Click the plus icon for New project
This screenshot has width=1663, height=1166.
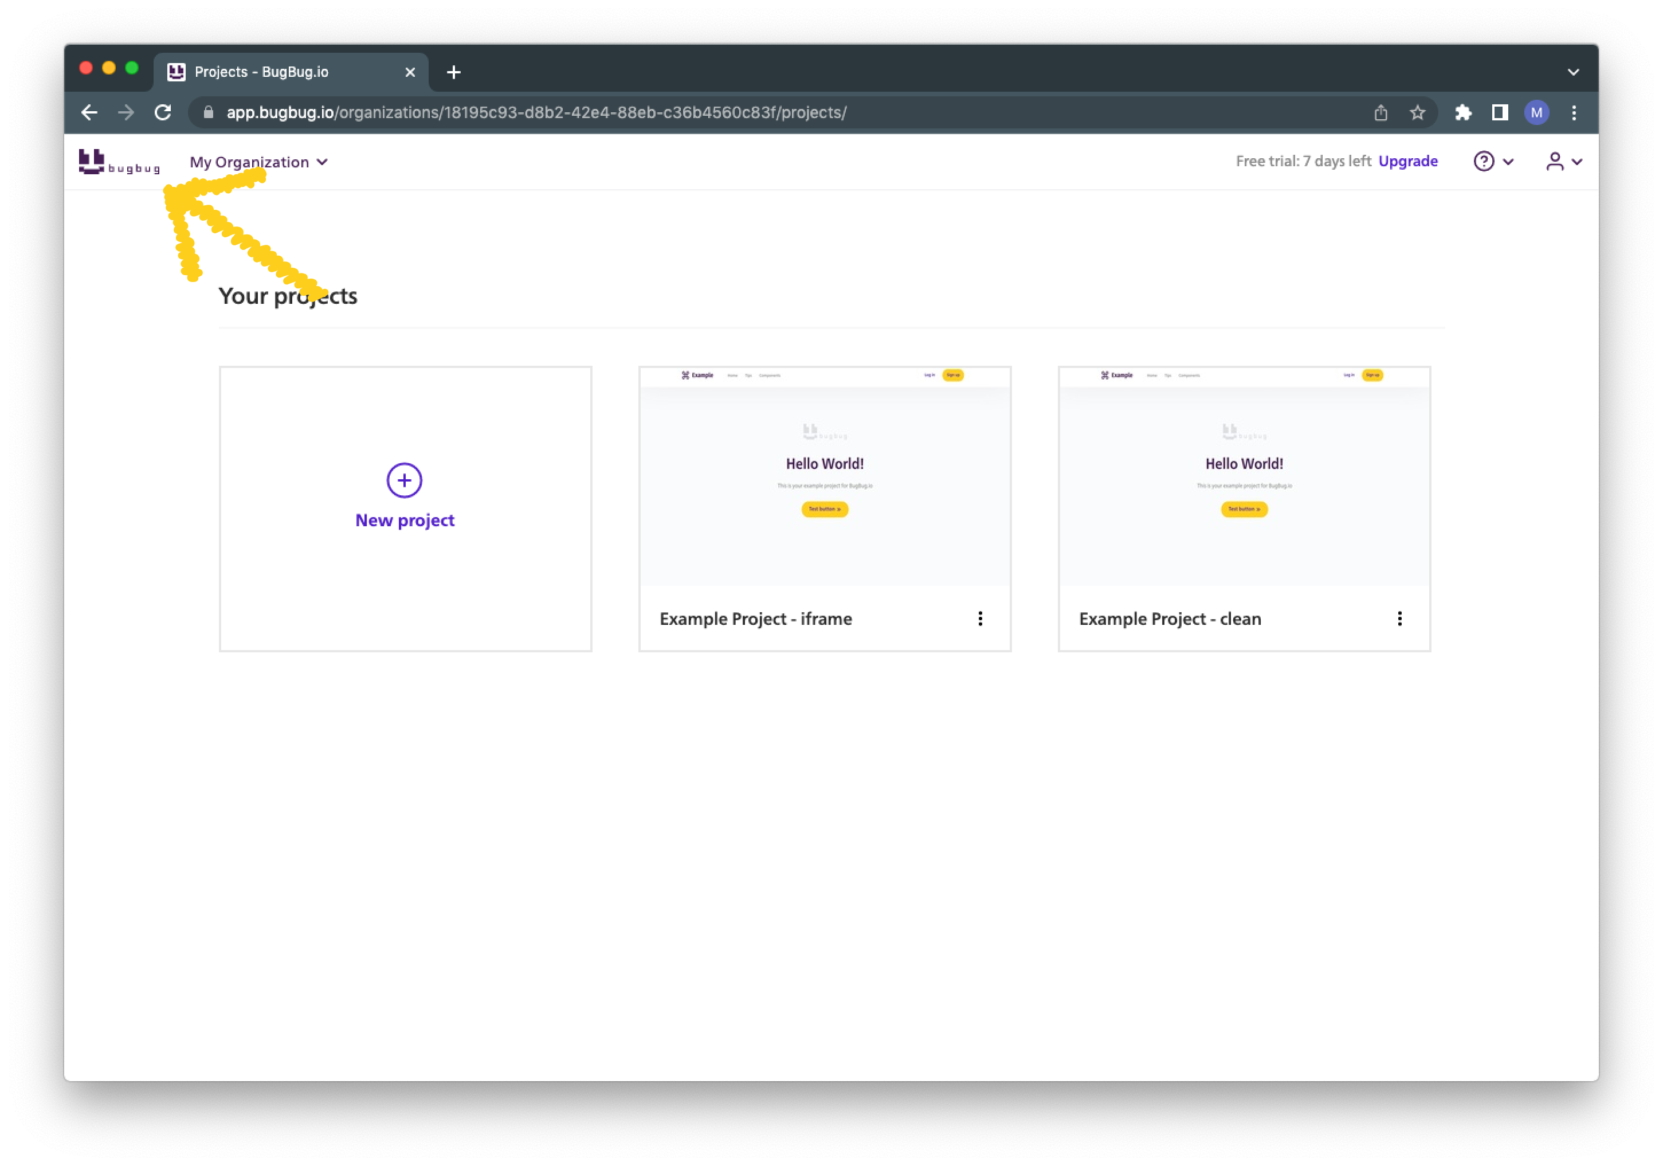point(404,480)
